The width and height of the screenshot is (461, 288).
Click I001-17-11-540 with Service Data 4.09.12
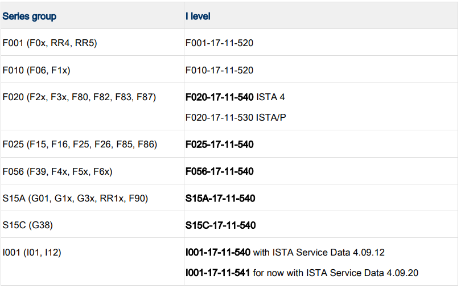285,253
